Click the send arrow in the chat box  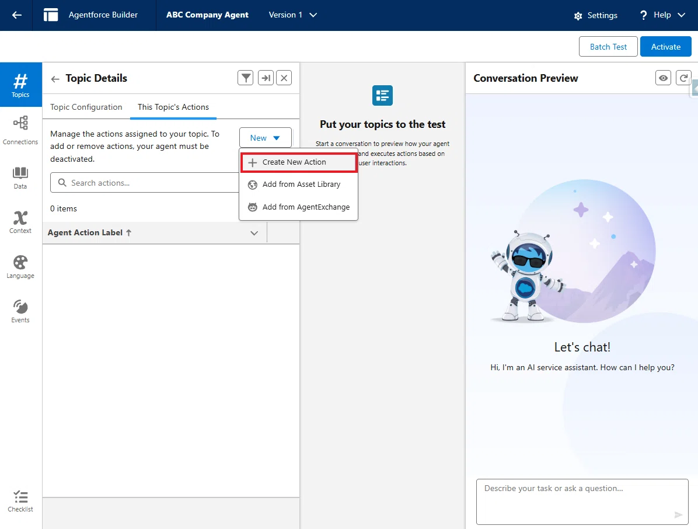point(678,515)
